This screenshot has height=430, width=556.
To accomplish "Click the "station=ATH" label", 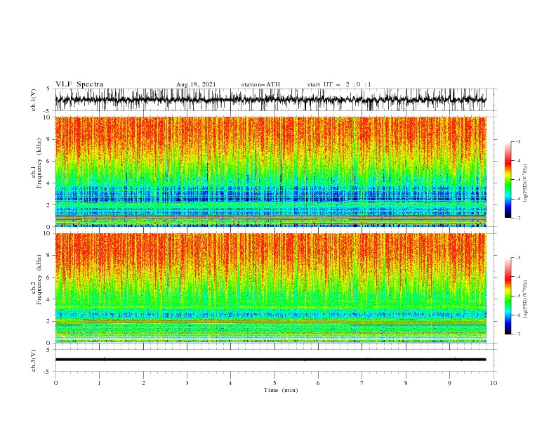I will 260,84.
